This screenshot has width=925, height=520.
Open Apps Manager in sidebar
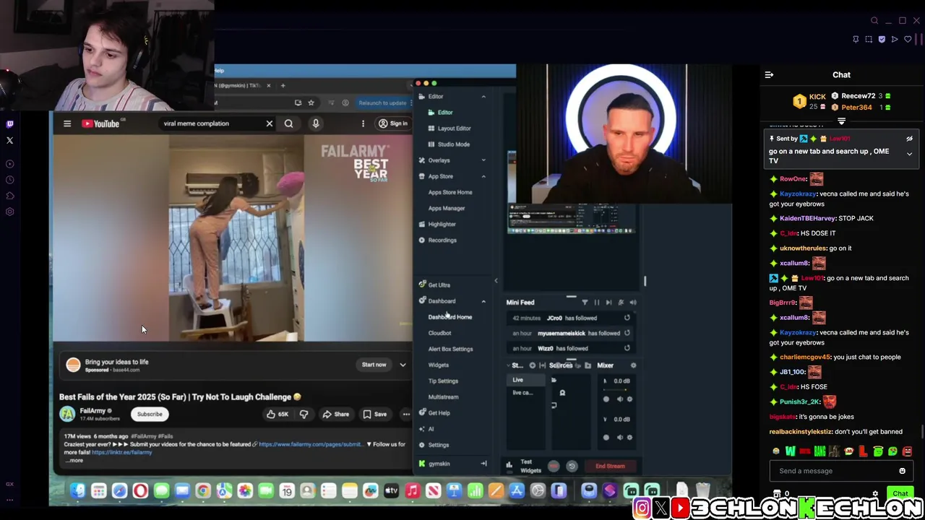point(447,208)
